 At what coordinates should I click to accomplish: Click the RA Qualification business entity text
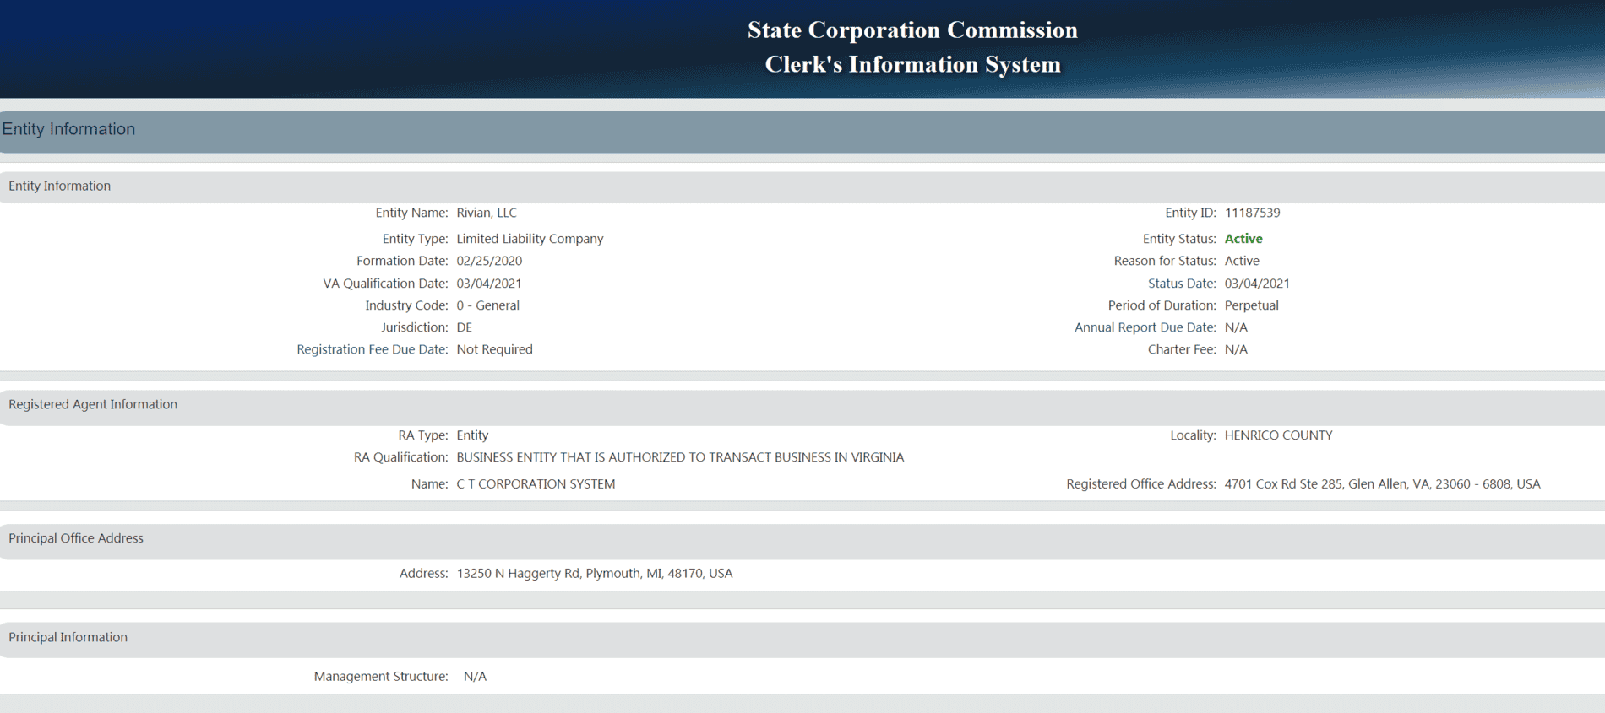tap(680, 457)
